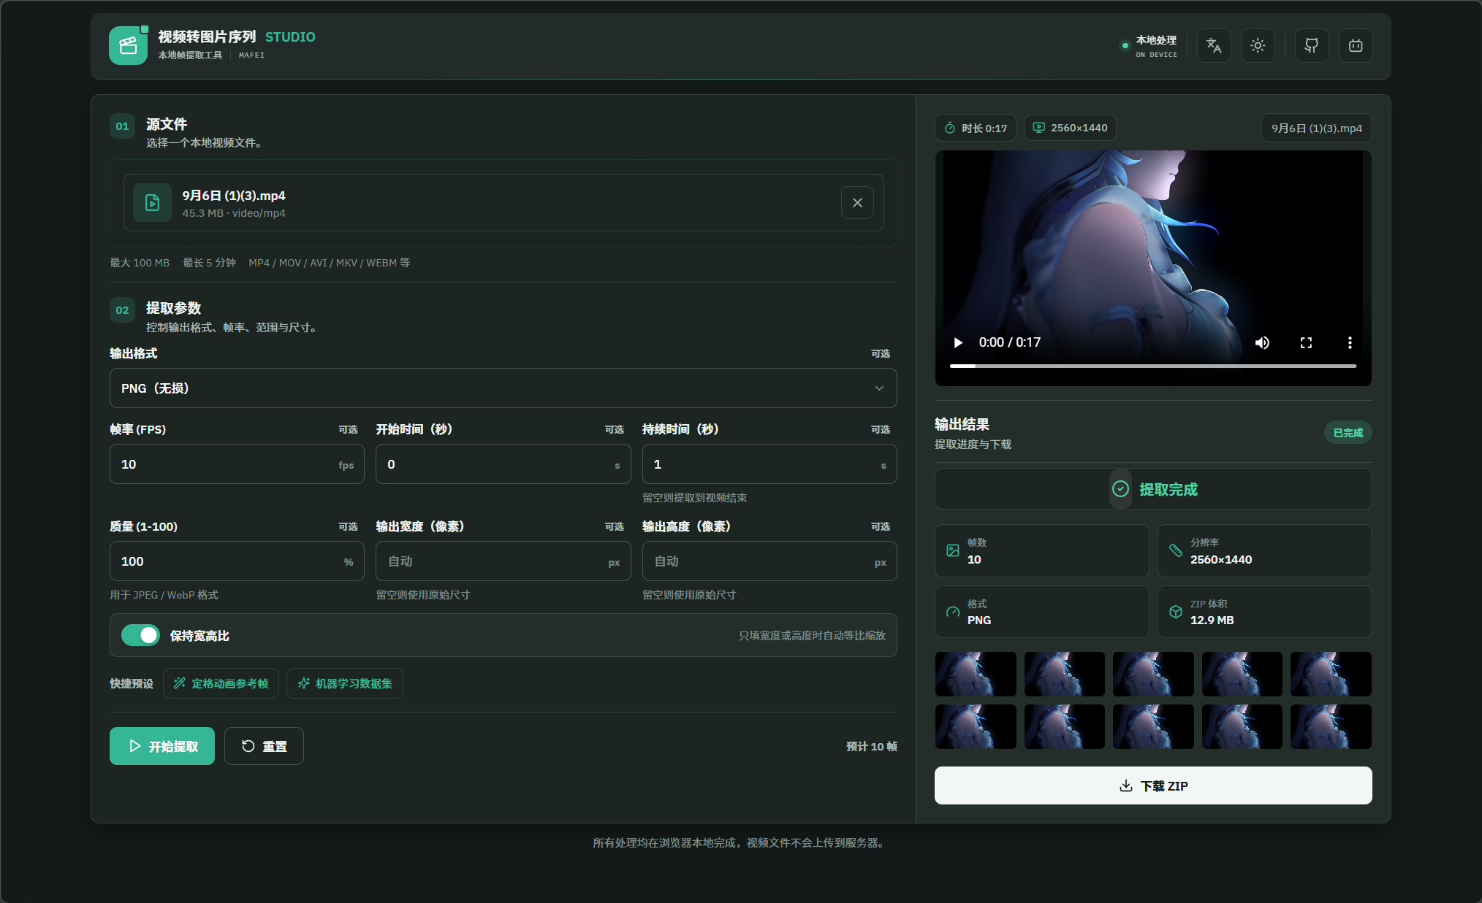The image size is (1482, 903).
Task: Click the output width field
Action: pos(503,561)
